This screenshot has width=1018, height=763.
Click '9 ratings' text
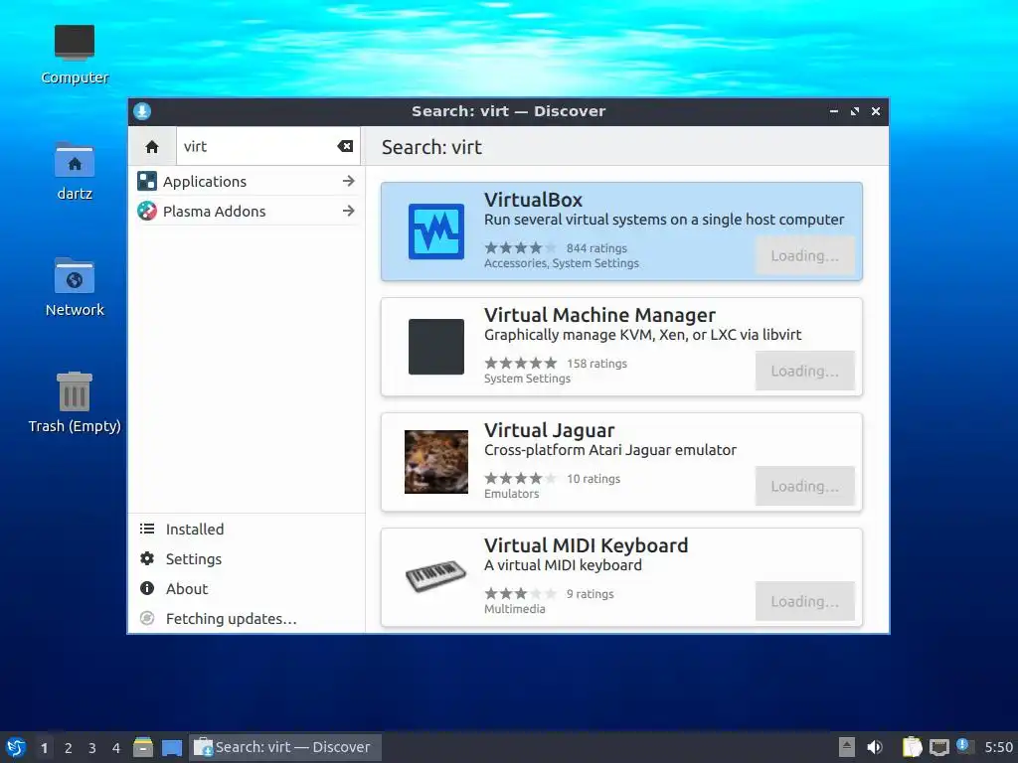tap(591, 594)
